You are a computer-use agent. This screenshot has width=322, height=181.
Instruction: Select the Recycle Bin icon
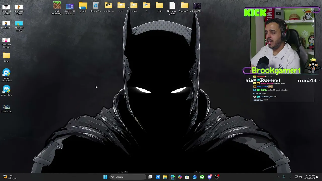click(96, 7)
